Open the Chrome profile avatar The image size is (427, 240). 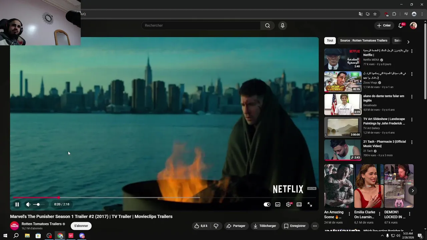pyautogui.click(x=414, y=14)
